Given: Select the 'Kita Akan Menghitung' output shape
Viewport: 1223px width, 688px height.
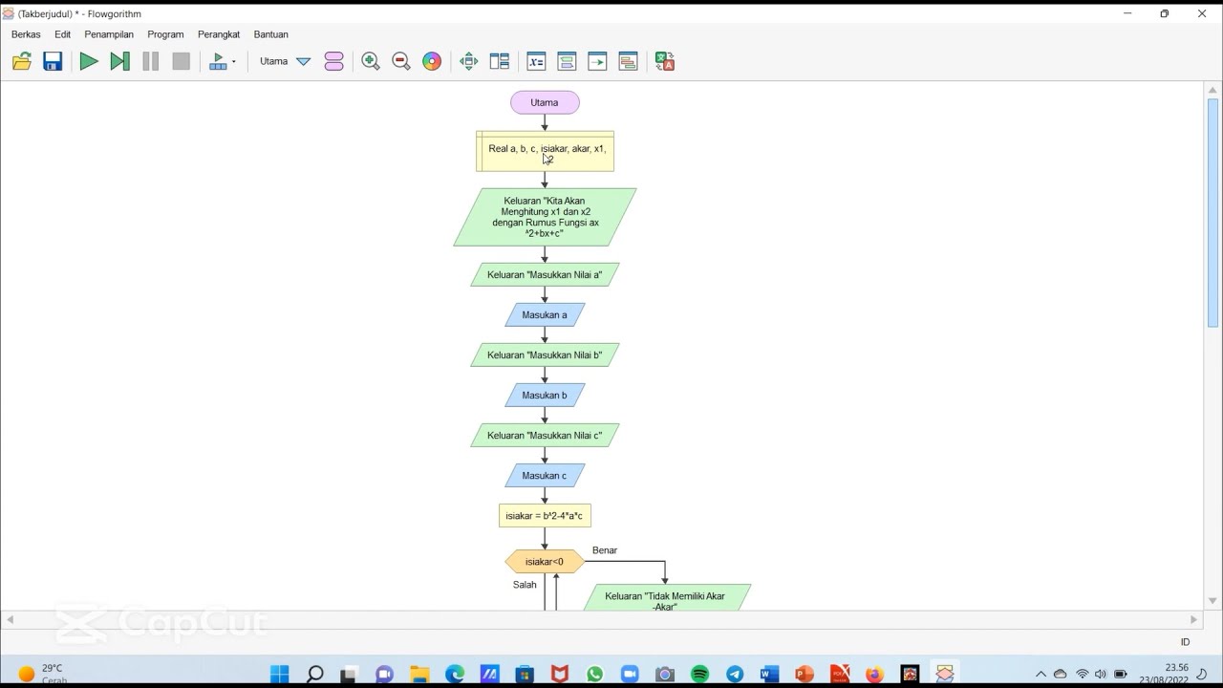Looking at the screenshot, I should pos(545,217).
